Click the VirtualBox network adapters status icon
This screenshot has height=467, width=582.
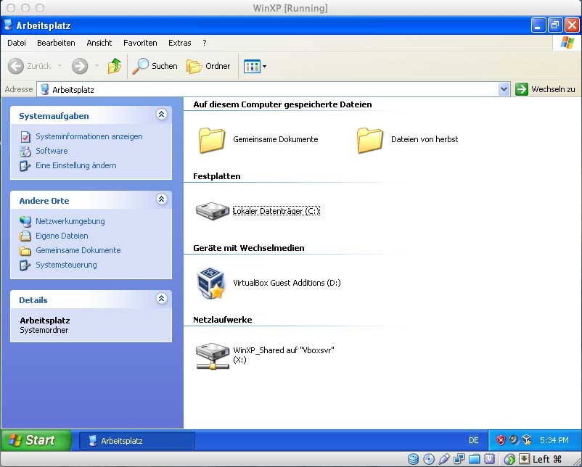point(459,459)
